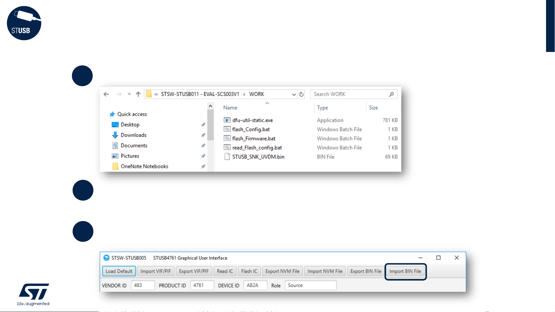This screenshot has width=555, height=312.
Task: Sort files by the Type column
Action: 322,107
